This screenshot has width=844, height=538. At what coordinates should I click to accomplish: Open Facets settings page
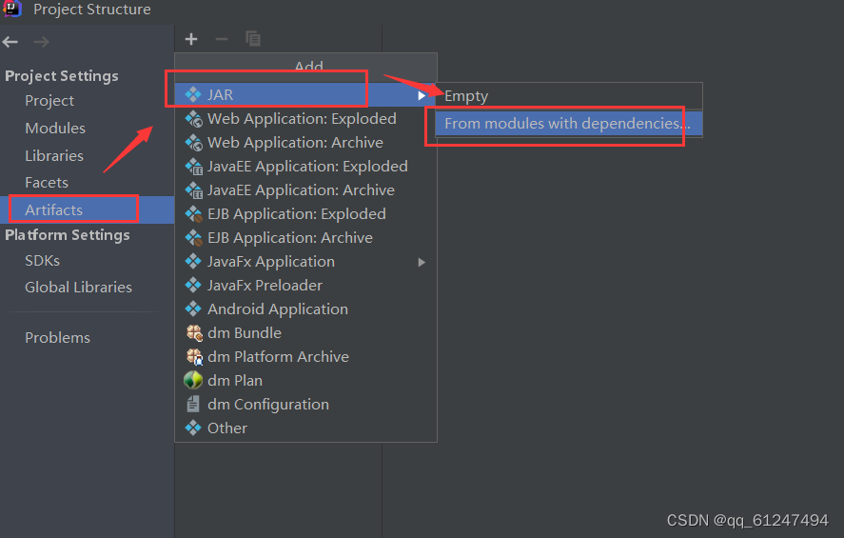tap(47, 183)
